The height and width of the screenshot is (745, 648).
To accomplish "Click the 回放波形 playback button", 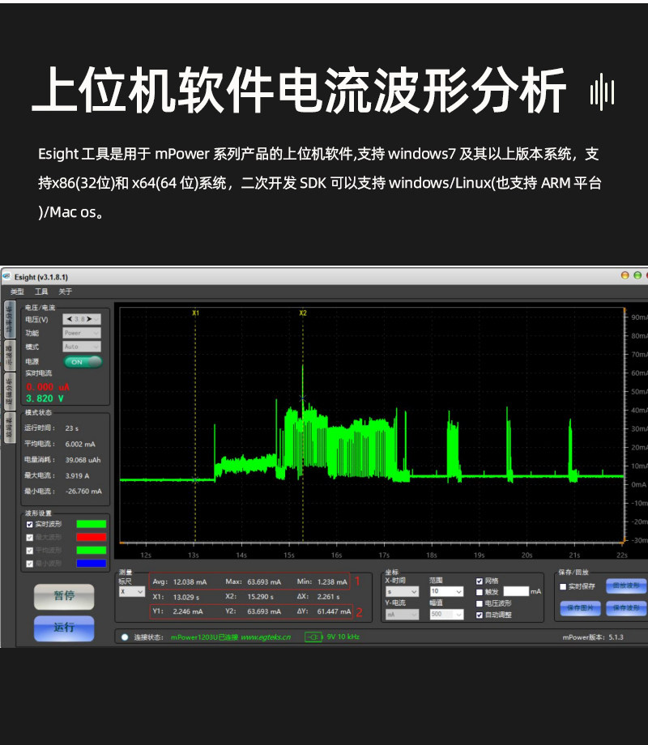I will pyautogui.click(x=626, y=585).
